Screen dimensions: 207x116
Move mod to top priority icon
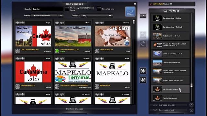coord(191,105)
